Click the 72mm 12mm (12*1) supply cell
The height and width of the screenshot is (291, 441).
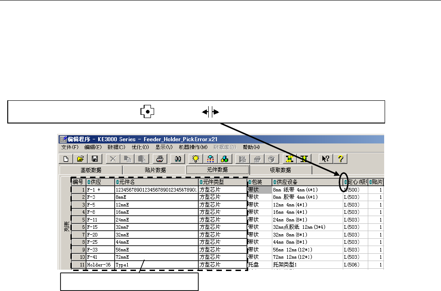[x=307, y=257]
